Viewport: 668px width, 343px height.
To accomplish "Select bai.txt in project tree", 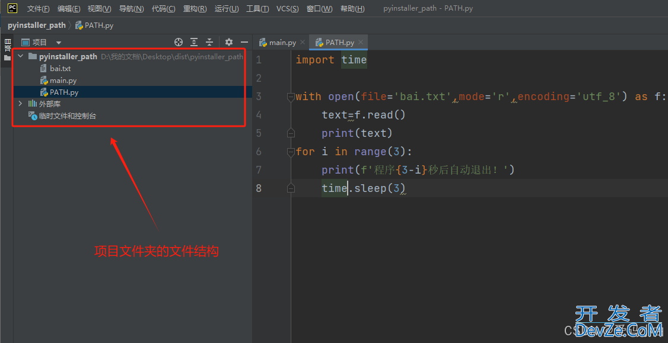I will [60, 69].
